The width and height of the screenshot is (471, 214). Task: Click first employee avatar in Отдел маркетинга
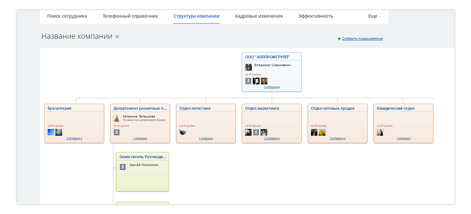click(248, 132)
